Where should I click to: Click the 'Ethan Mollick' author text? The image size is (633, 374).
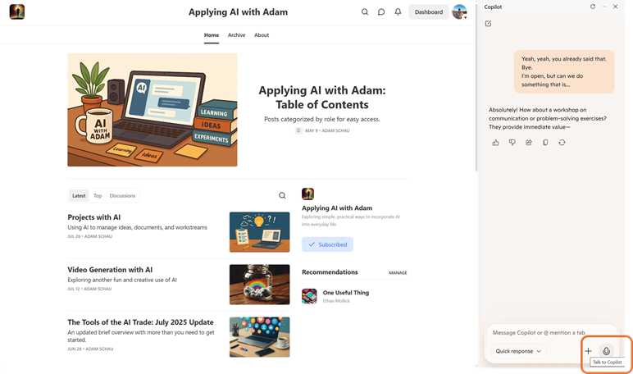(336, 301)
